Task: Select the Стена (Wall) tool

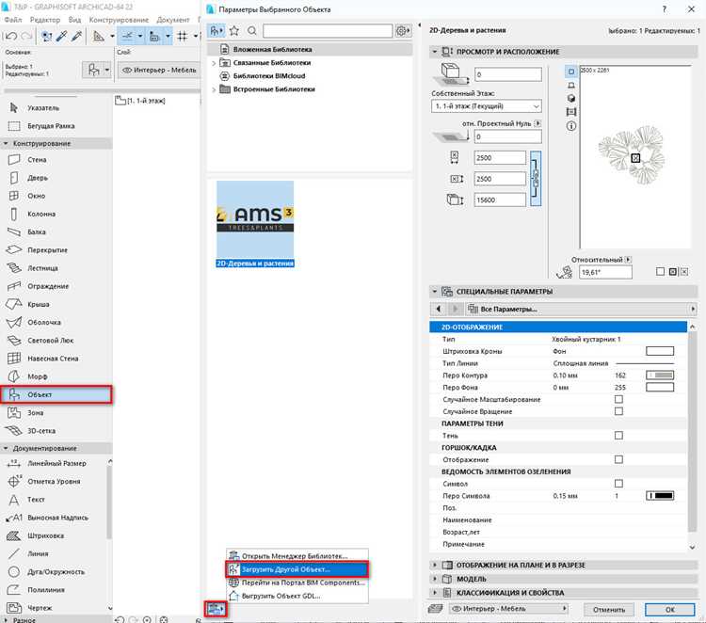Action: 37,160
